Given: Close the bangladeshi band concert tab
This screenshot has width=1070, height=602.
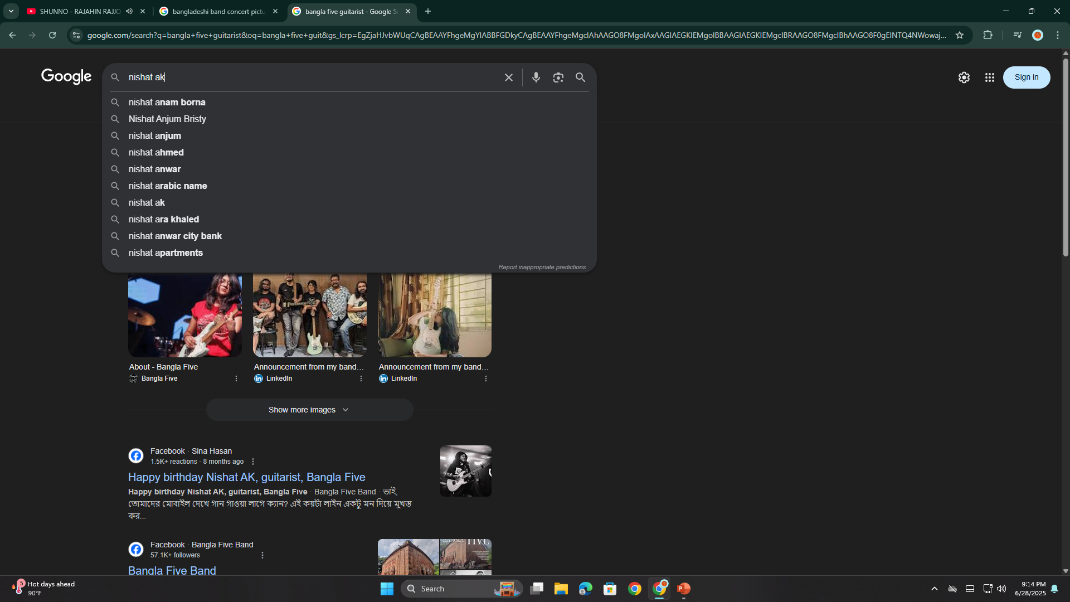Looking at the screenshot, I should point(275,11).
